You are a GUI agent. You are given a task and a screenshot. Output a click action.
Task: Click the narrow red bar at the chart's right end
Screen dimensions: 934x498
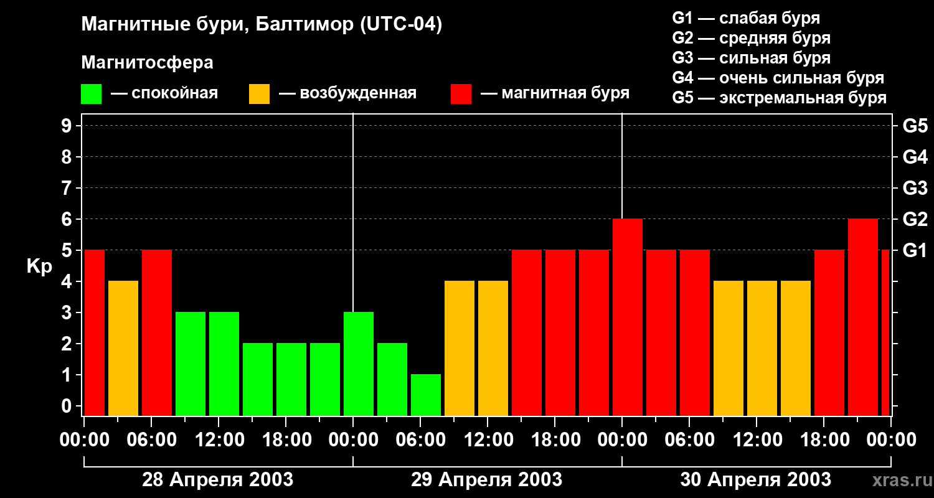pos(885,333)
